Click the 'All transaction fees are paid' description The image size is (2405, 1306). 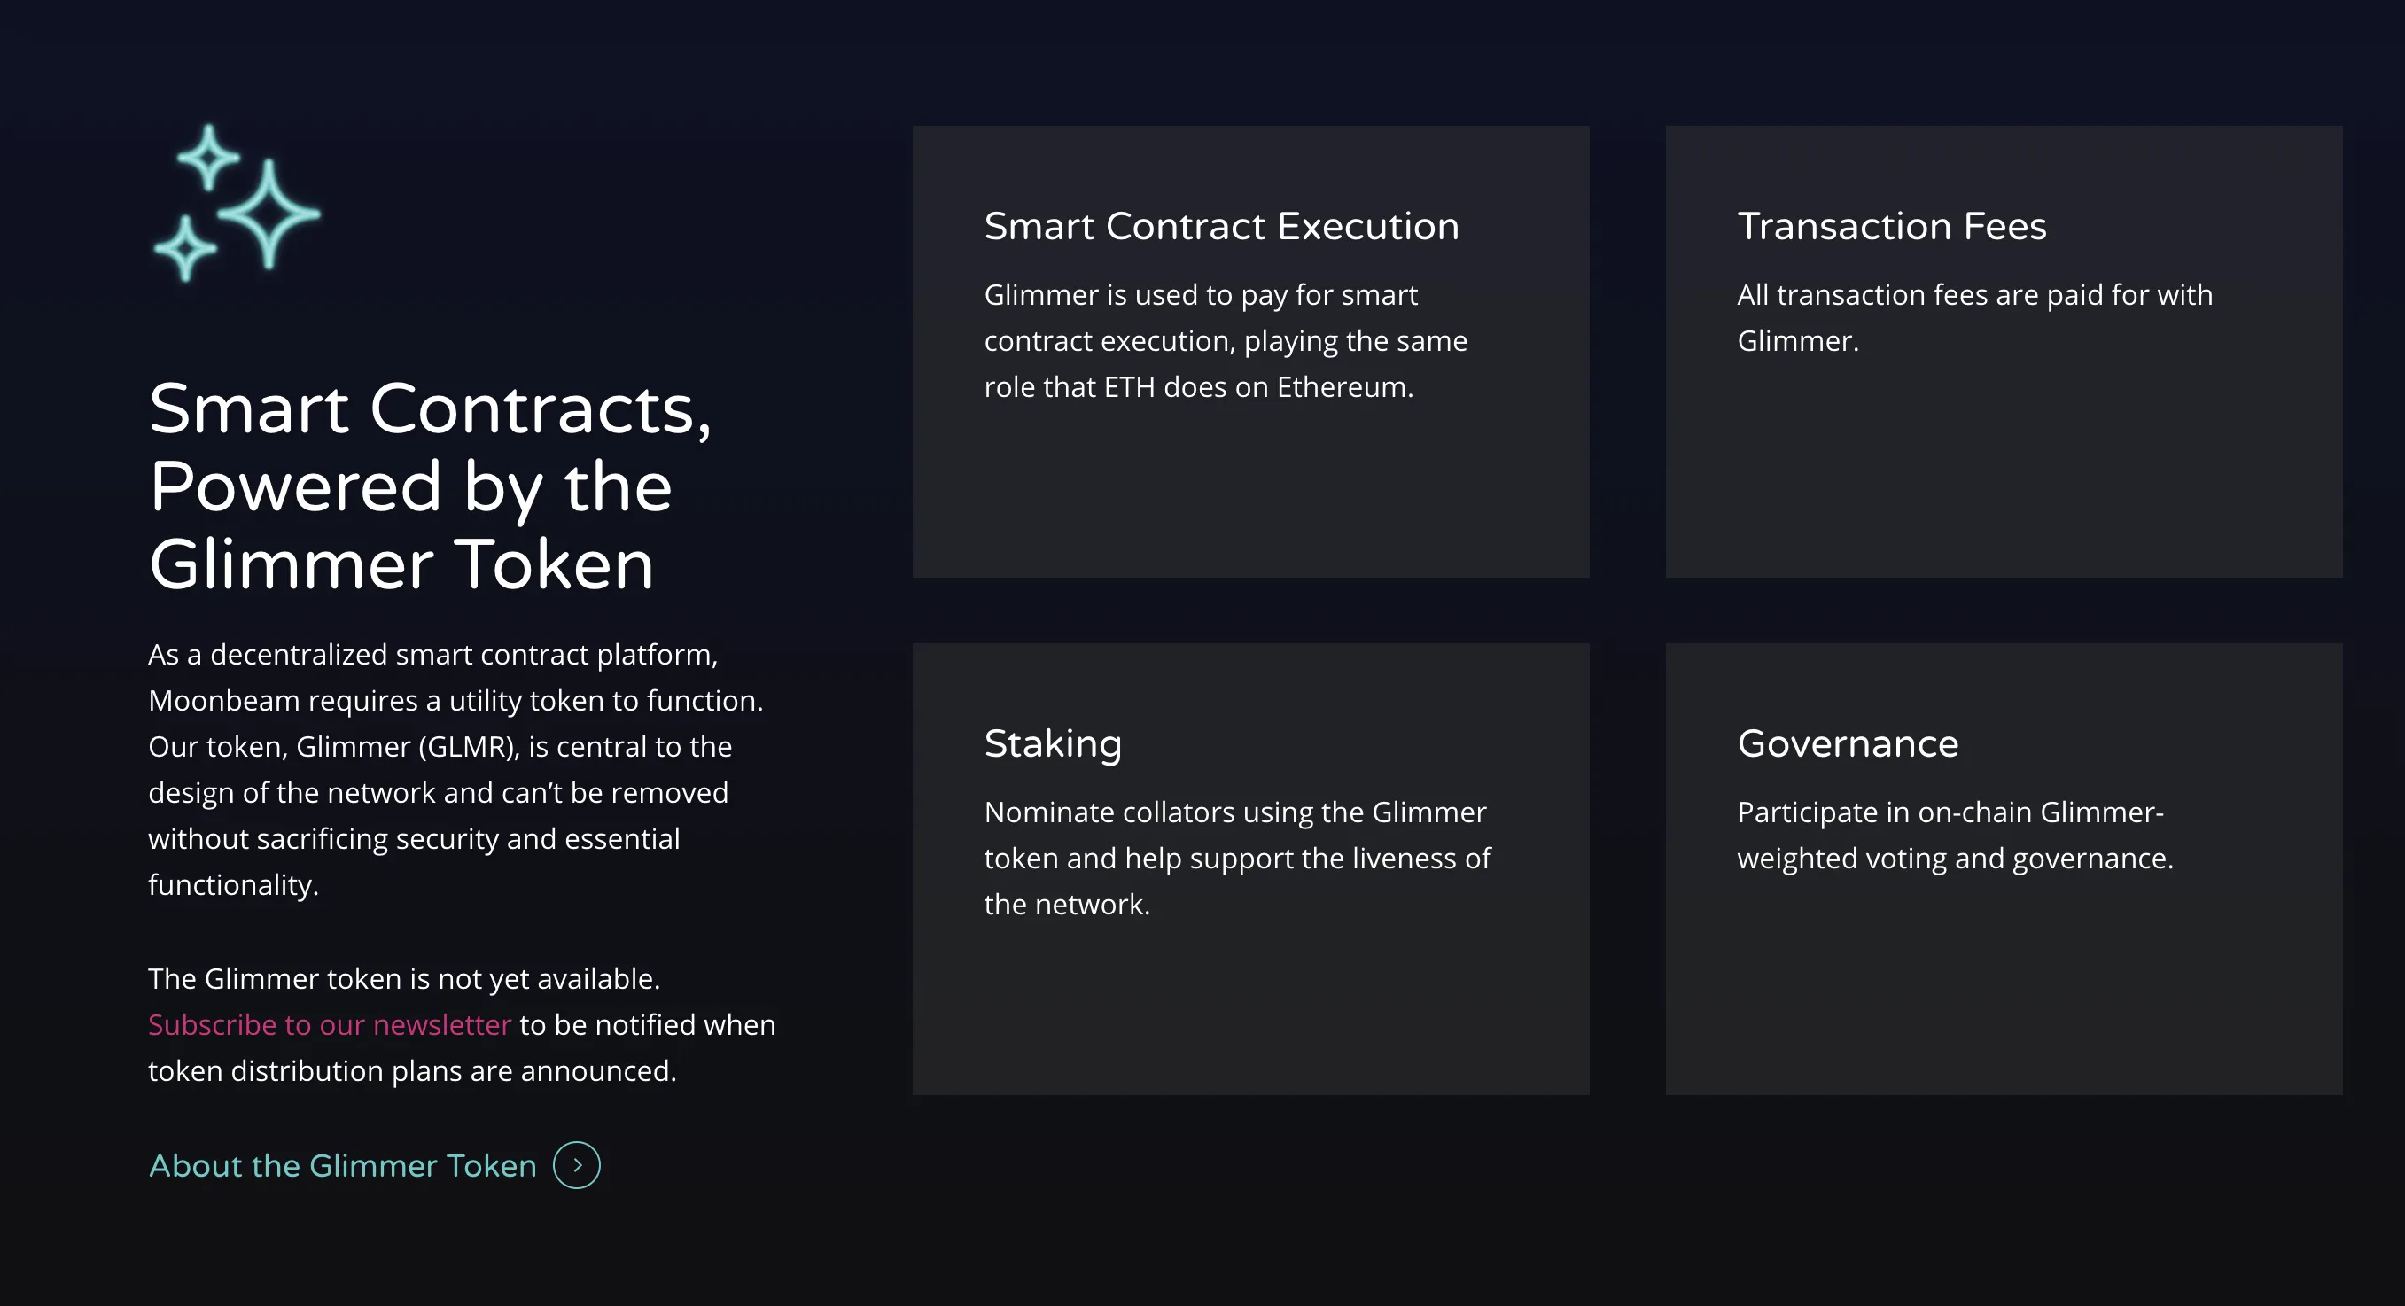click(x=1973, y=295)
